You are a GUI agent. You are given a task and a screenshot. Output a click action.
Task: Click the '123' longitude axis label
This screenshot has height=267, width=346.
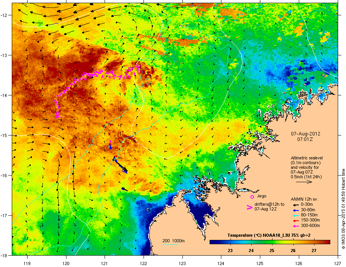[182, 263]
